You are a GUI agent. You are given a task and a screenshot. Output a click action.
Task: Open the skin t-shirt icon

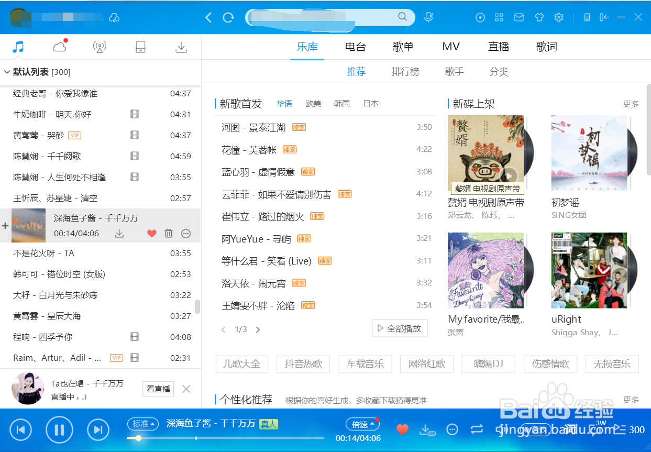pos(539,18)
